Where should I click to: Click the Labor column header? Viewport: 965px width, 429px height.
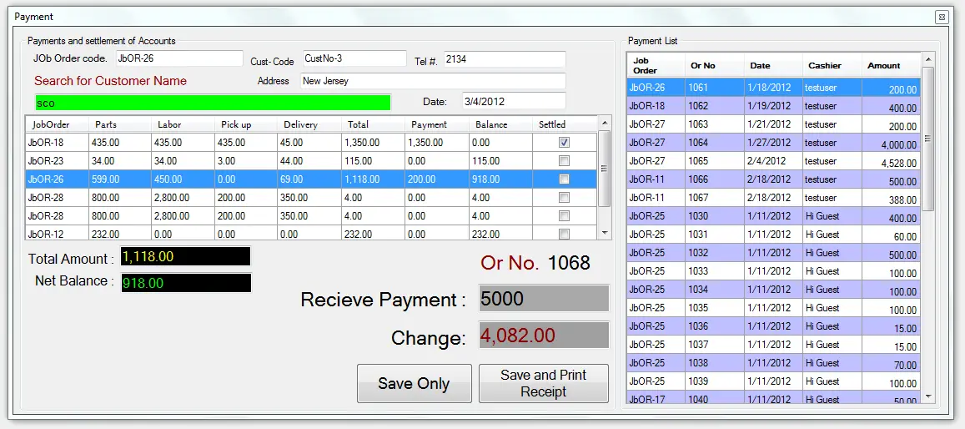click(x=183, y=124)
